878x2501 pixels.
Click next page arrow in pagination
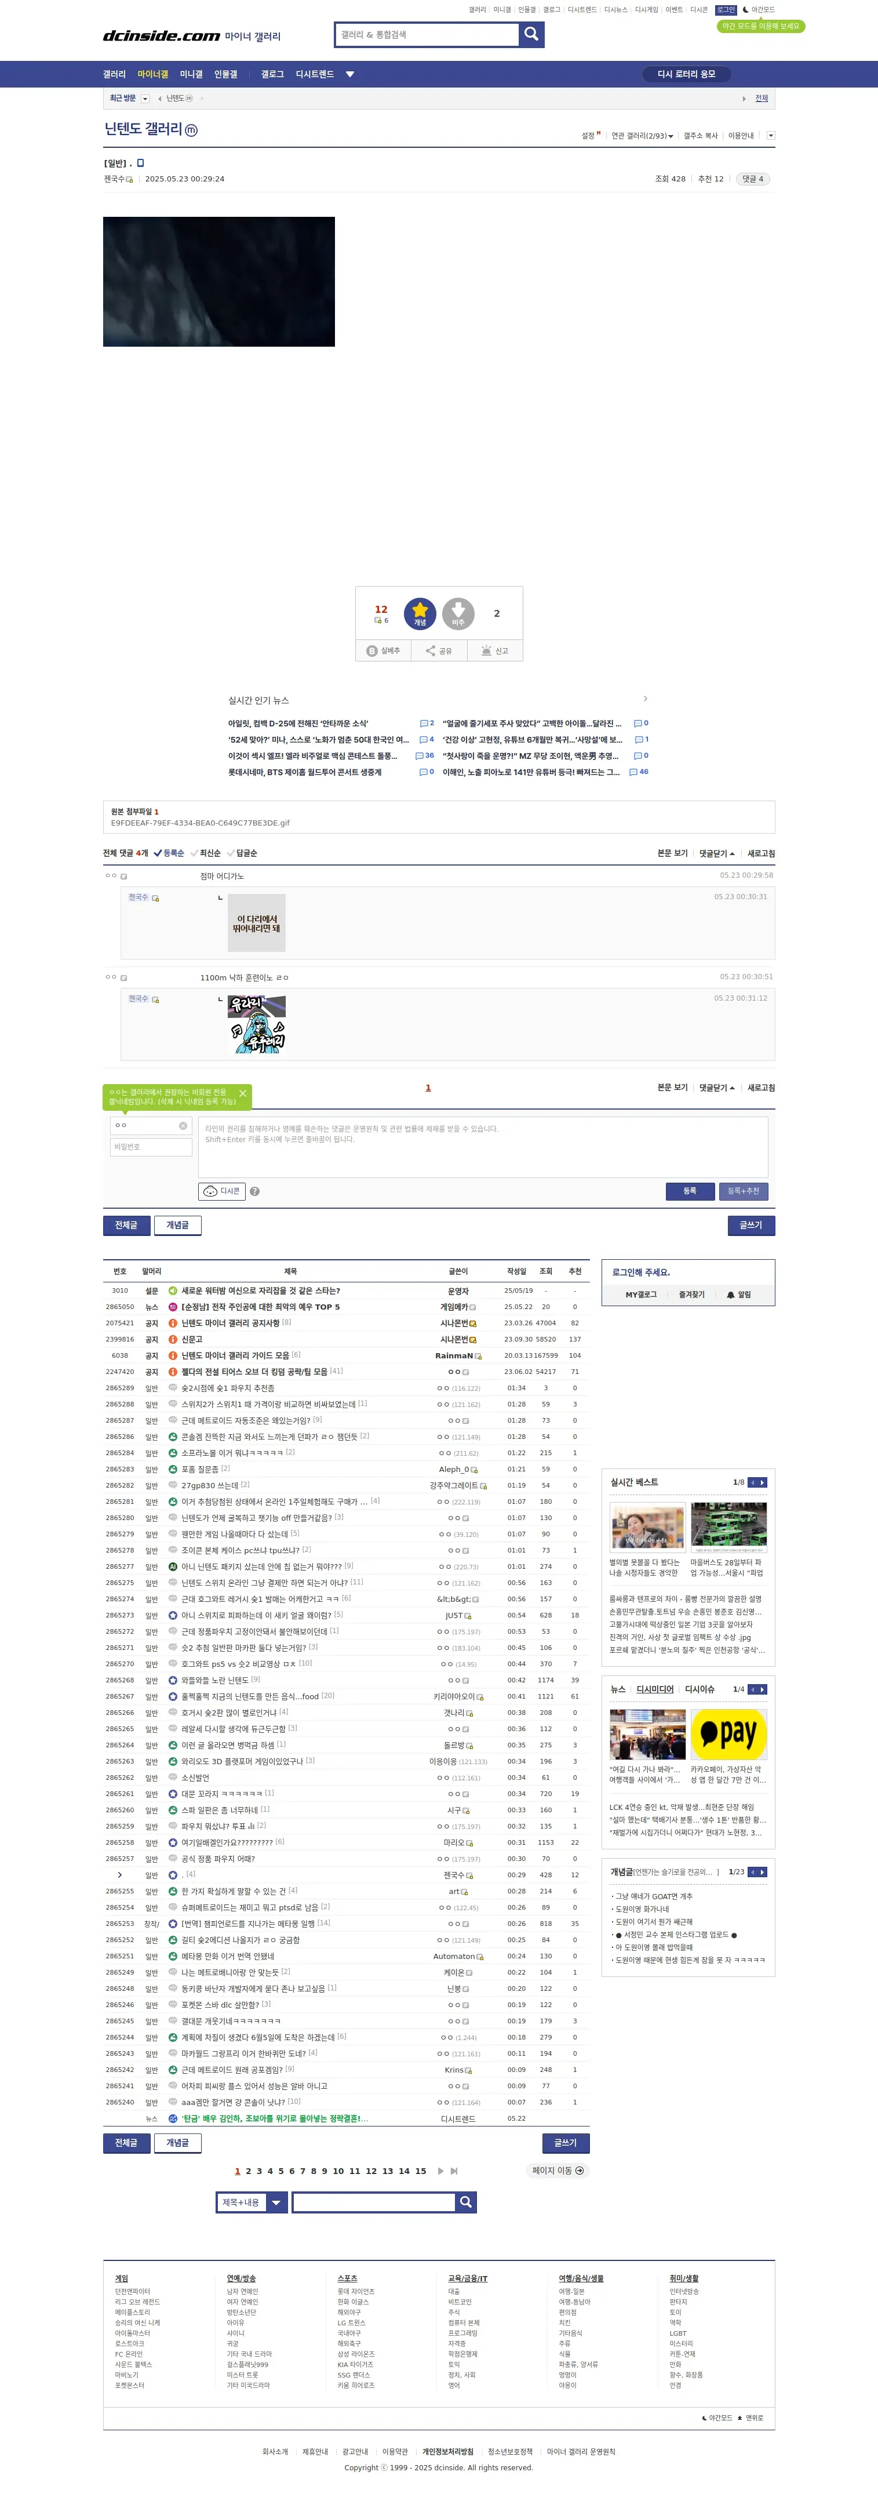(x=440, y=2171)
